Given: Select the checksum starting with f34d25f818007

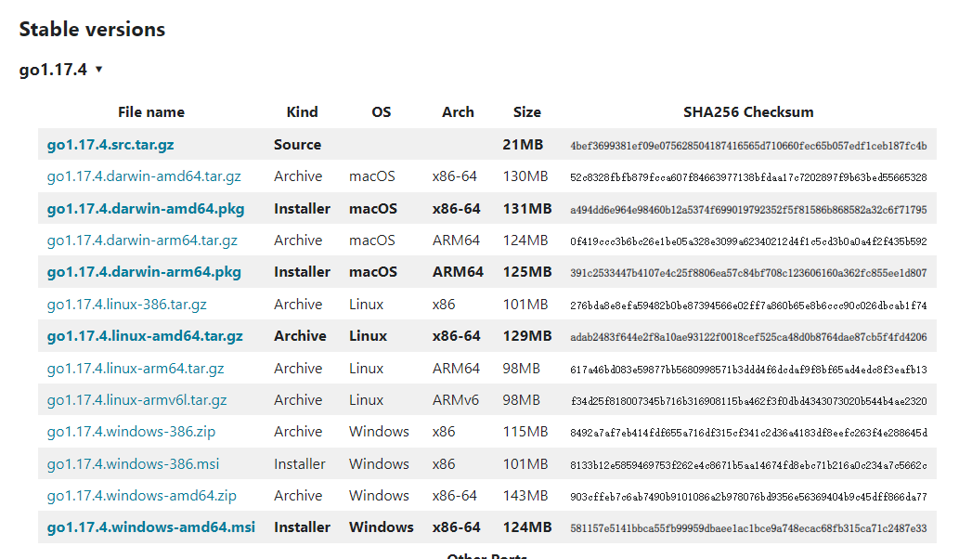Looking at the screenshot, I should 748,401.
